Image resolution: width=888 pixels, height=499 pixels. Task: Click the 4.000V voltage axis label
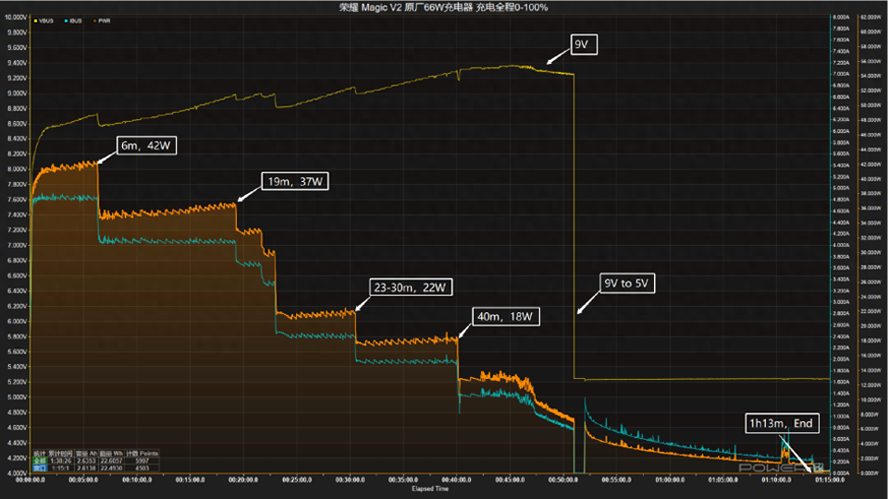17,473
